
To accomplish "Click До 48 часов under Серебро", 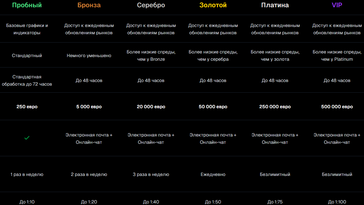I will coord(151,80).
